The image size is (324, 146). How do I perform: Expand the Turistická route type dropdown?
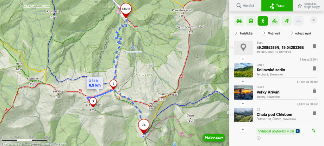point(243,33)
